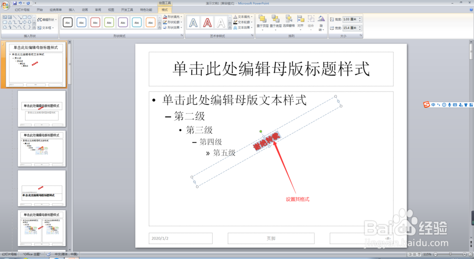
Task: Click the 第二级 text line
Action: tap(189, 116)
